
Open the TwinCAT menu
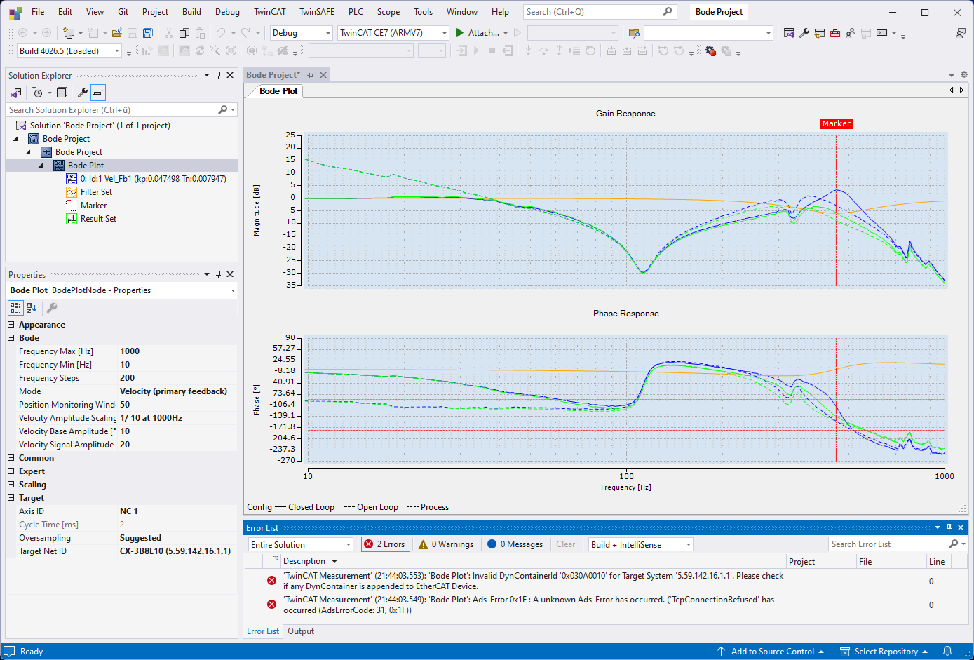[270, 12]
